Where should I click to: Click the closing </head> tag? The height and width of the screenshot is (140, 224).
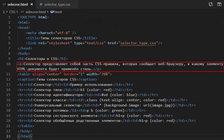25,48
